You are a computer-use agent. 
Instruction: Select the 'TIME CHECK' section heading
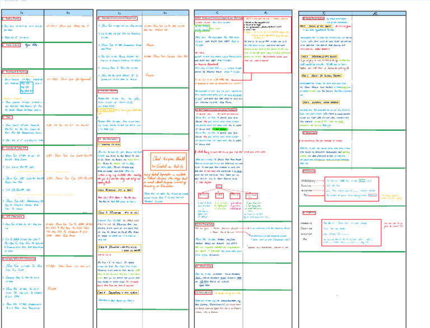coord(11,45)
